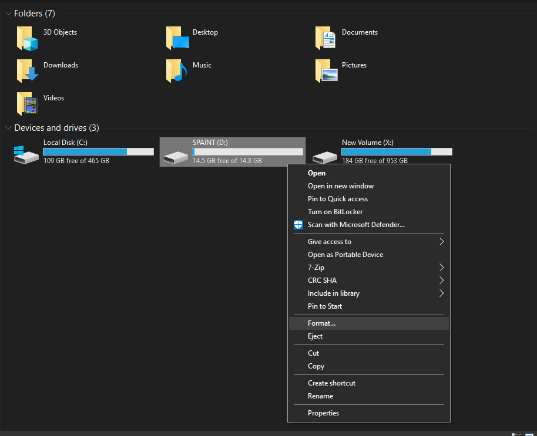Click the Music folder label

[202, 65]
